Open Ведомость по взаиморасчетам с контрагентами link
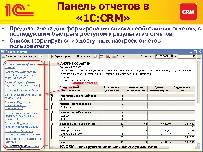 coord(19,106)
